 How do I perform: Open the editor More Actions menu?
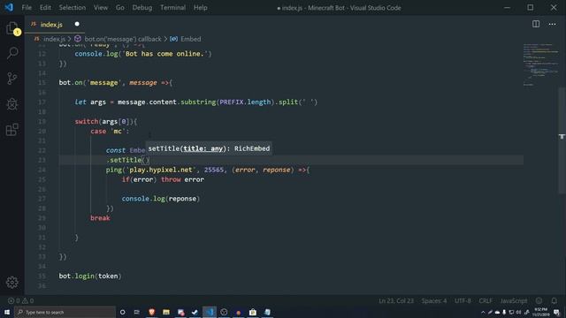pyautogui.click(x=552, y=24)
